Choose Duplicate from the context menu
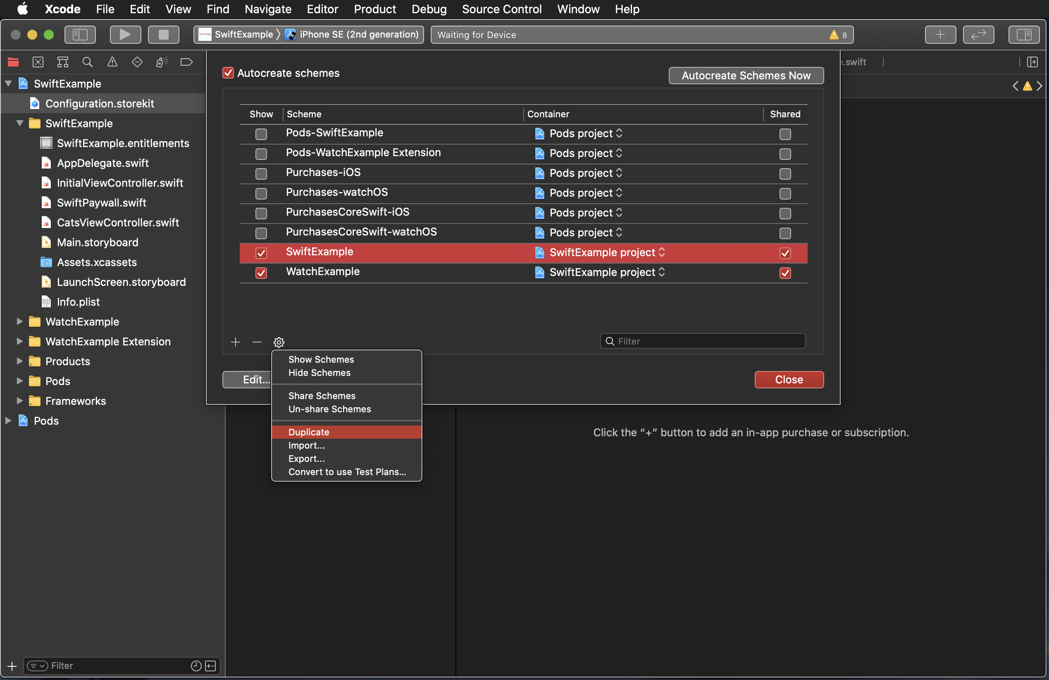Viewport: 1049px width, 680px height. [308, 432]
